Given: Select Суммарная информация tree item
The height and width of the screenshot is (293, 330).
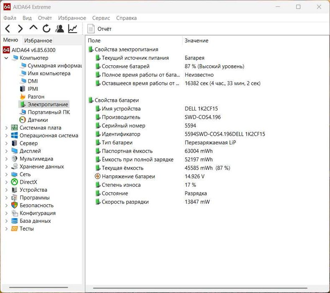Looking at the screenshot, I should (x=51, y=66).
